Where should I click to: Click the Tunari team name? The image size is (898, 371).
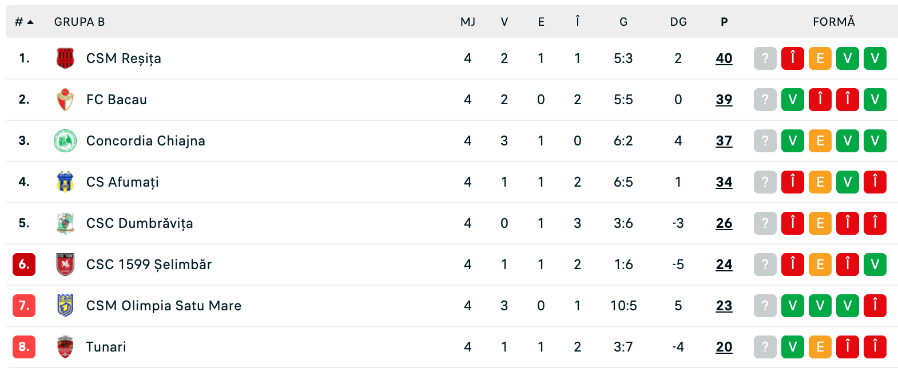click(106, 347)
